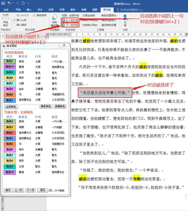Open the Undo history dropdown arrow
The image size is (188, 211).
point(12,3)
